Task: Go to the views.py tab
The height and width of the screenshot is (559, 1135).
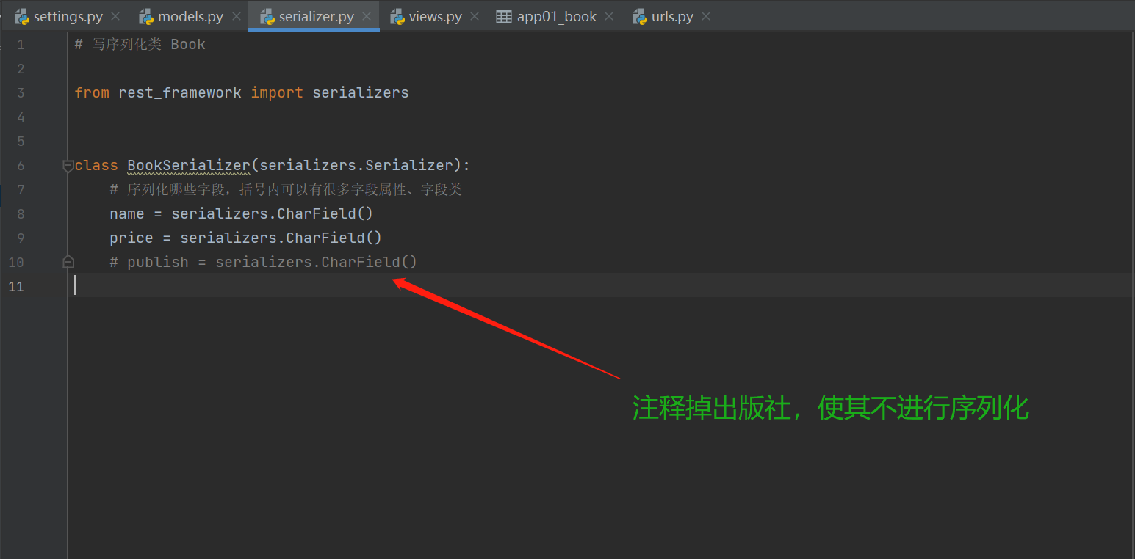Action: click(435, 16)
